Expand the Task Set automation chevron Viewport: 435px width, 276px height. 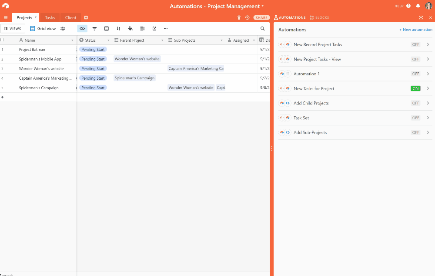click(428, 118)
